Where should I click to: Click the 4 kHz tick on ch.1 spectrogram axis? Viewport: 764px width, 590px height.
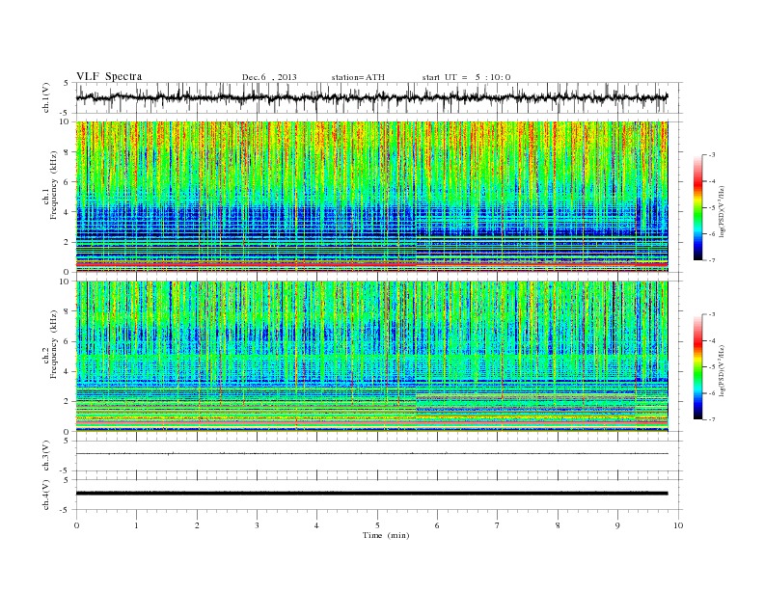[x=68, y=212]
